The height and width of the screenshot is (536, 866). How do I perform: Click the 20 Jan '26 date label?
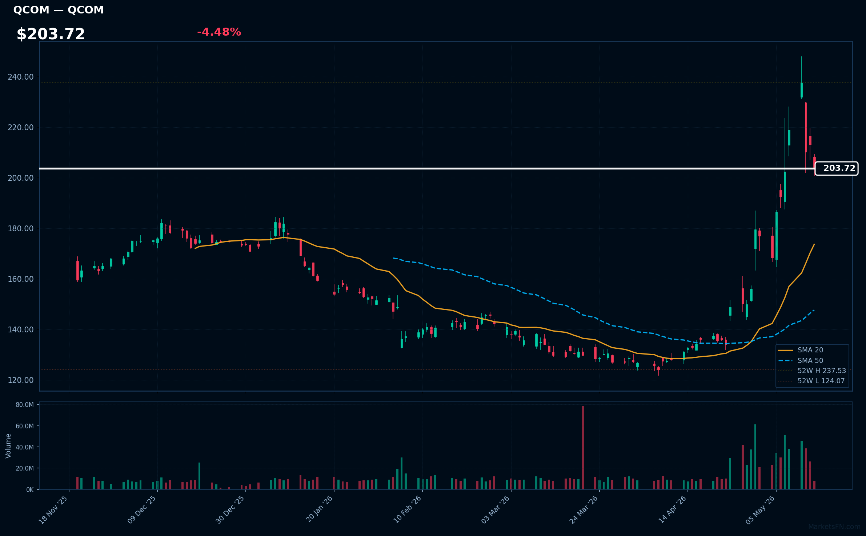tap(319, 510)
